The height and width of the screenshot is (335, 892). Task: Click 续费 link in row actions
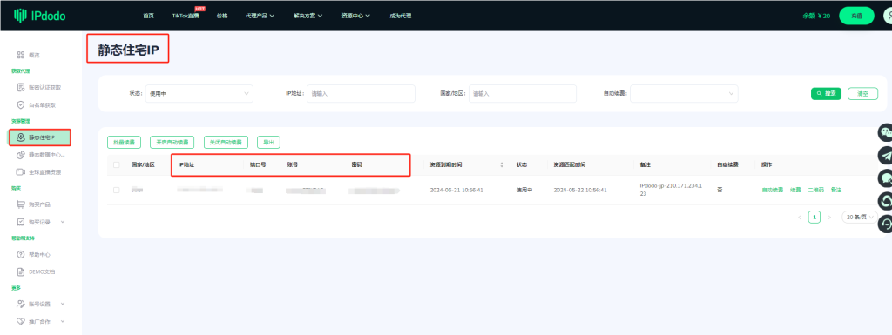coord(795,190)
